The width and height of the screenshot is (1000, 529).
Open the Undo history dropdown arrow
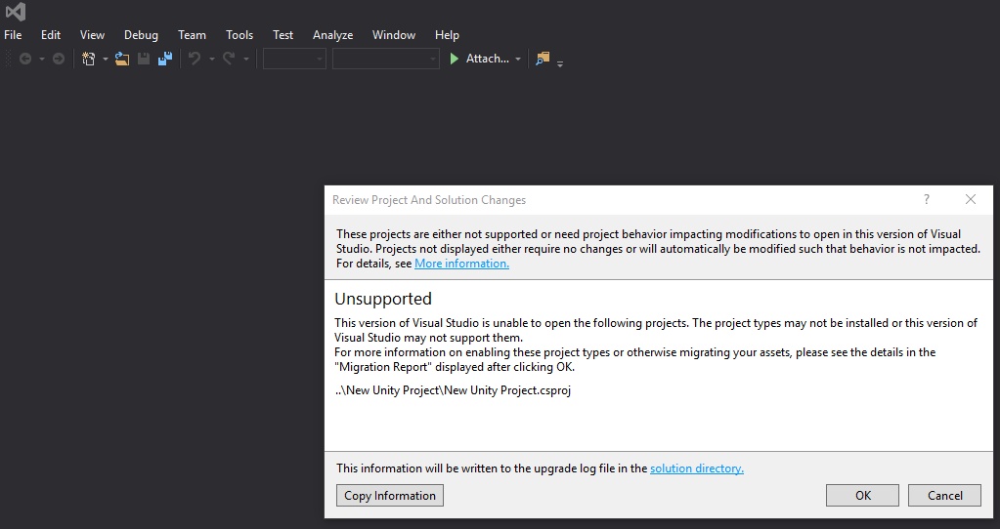[x=212, y=60]
